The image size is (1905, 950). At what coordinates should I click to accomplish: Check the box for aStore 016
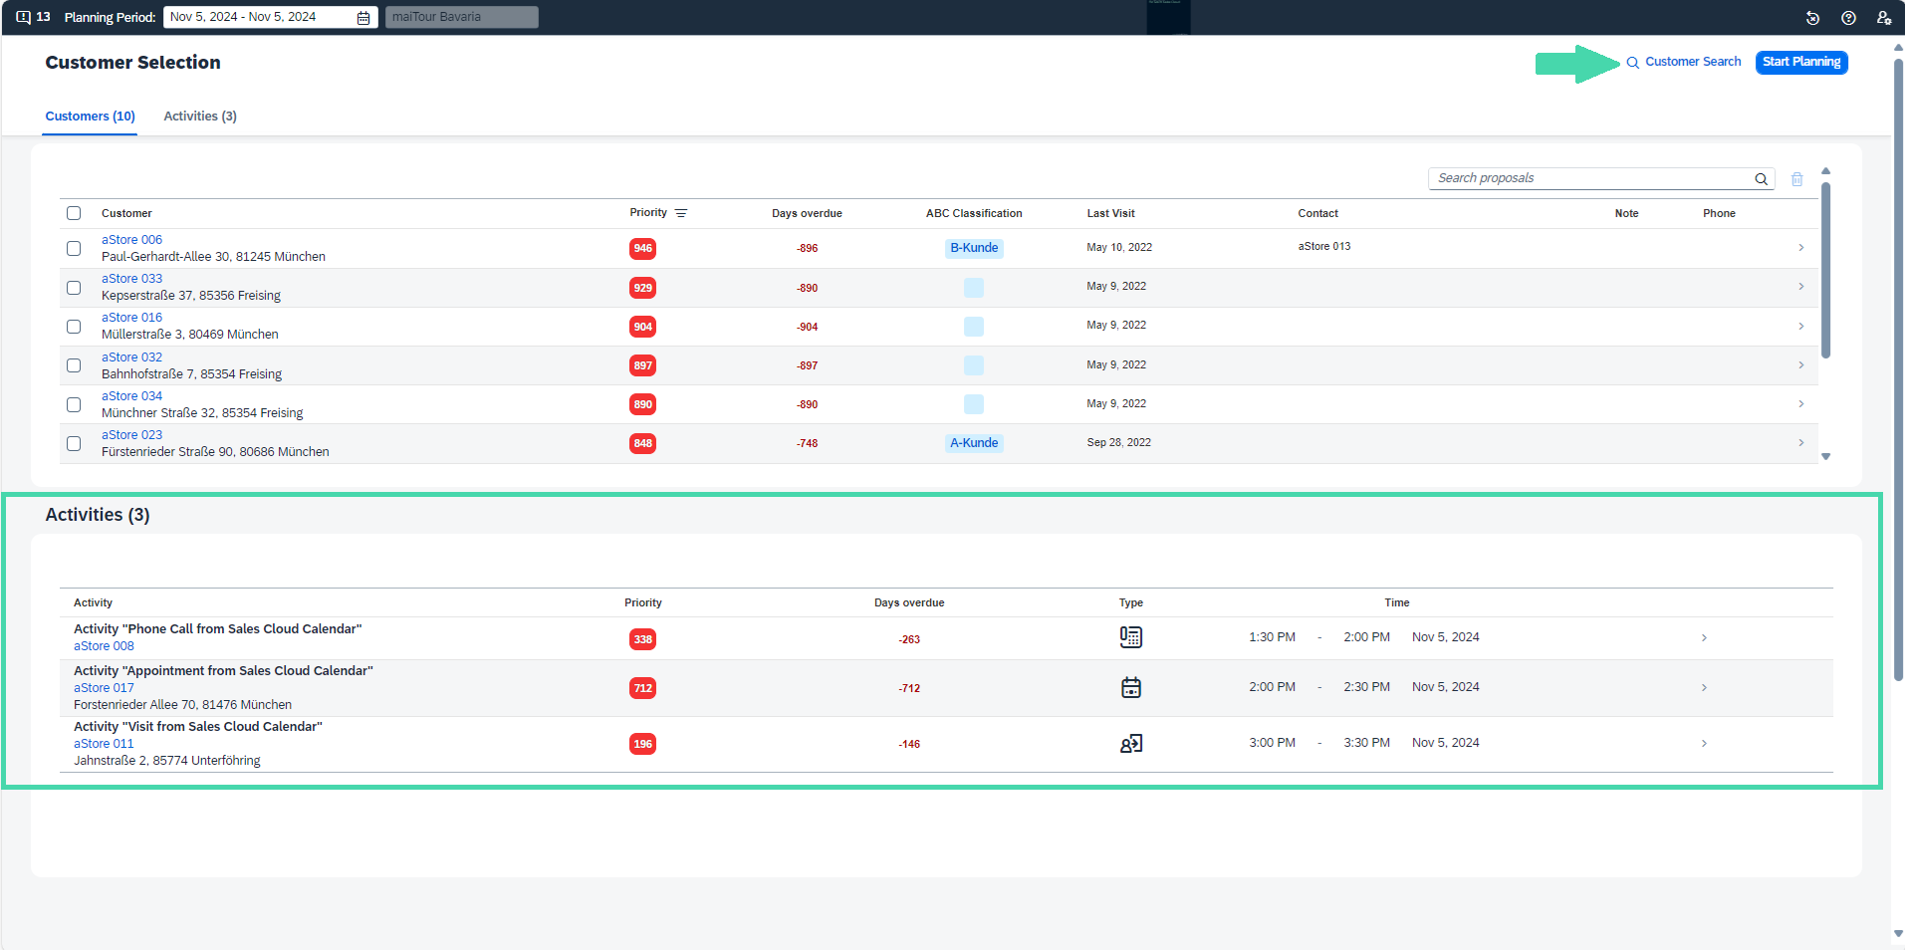[x=74, y=327]
